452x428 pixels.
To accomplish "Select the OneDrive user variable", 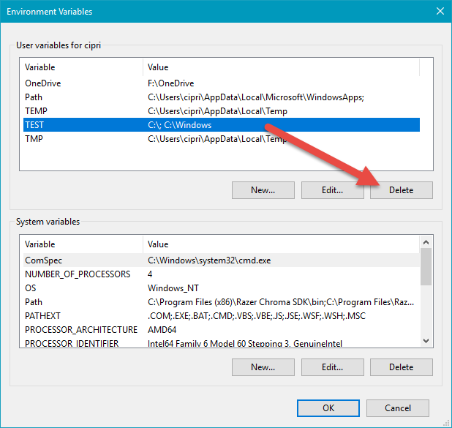I will pyautogui.click(x=222, y=83).
